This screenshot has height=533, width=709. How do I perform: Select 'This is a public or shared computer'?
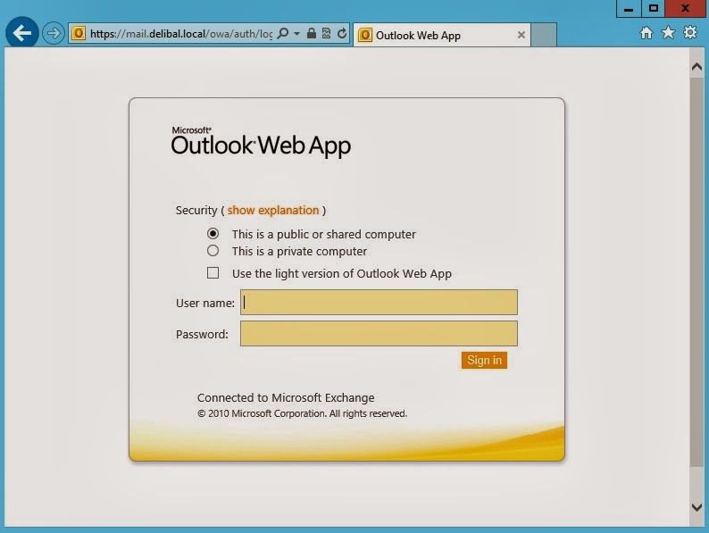[x=213, y=234]
